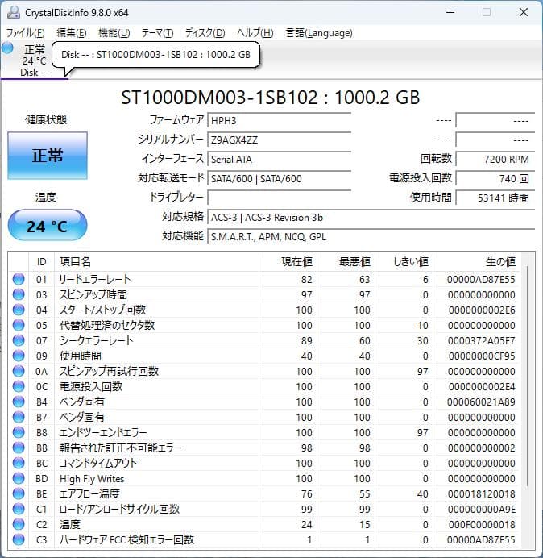This screenshot has height=558, width=543.
Task: Click status orb for ID 09 power-on hours
Action: click(x=19, y=356)
